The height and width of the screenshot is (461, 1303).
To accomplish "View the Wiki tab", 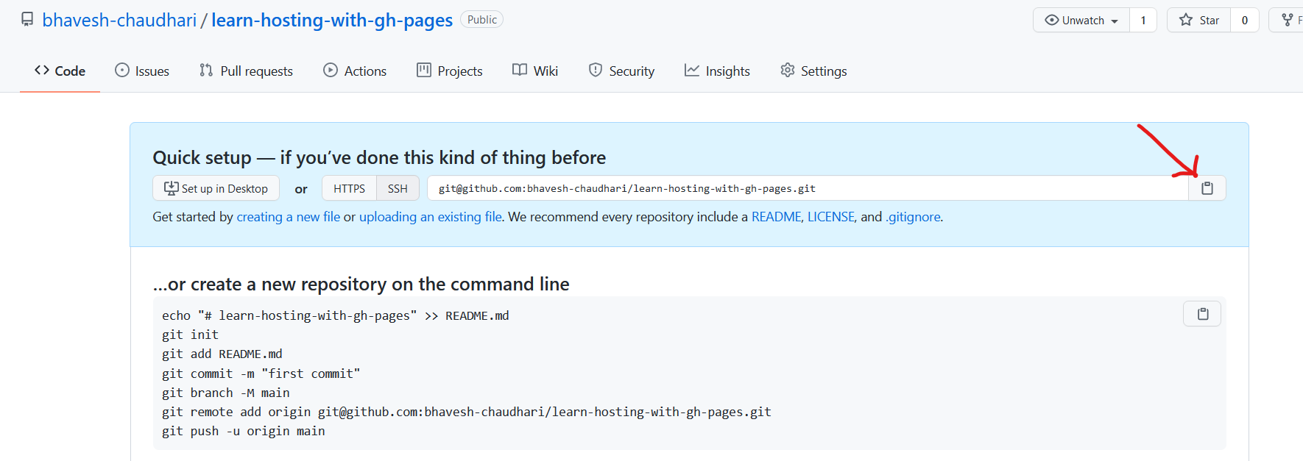I will tap(535, 71).
